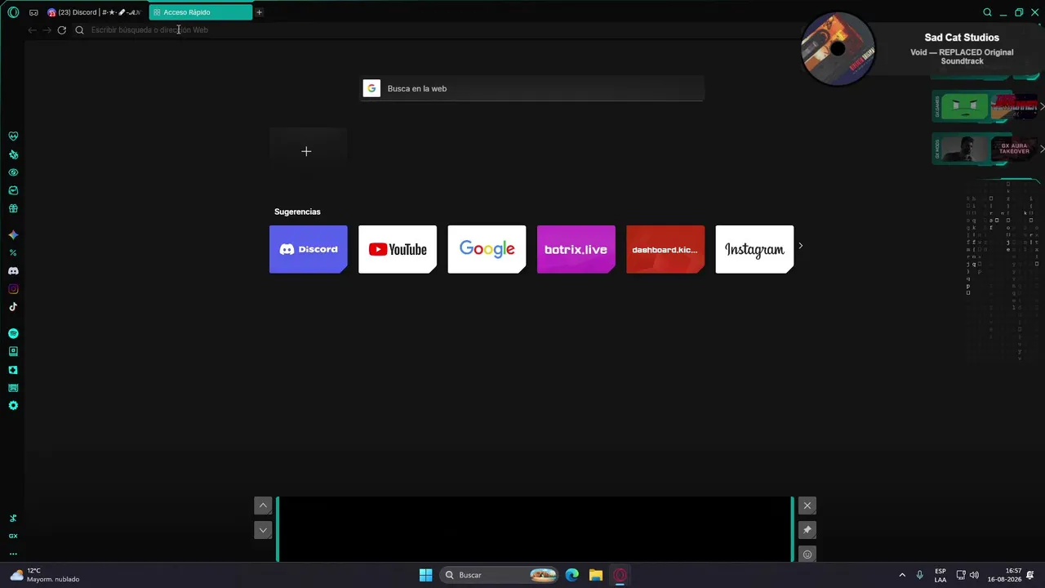This screenshot has height=588, width=1045.
Task: Open the smiley feedback icon by bottom panel
Action: (x=807, y=555)
